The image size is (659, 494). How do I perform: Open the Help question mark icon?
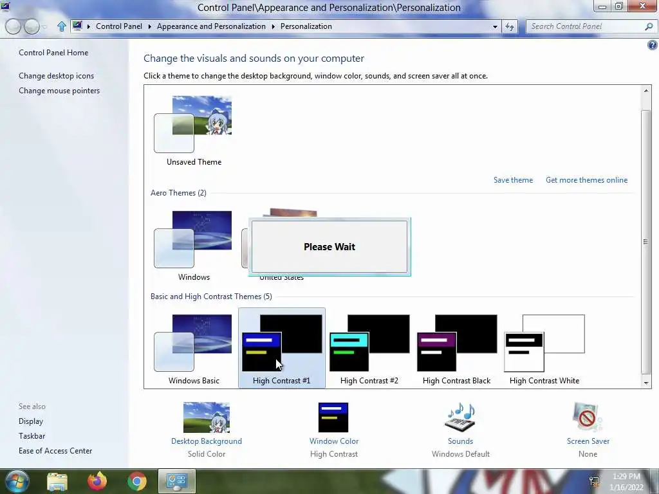pyautogui.click(x=653, y=45)
